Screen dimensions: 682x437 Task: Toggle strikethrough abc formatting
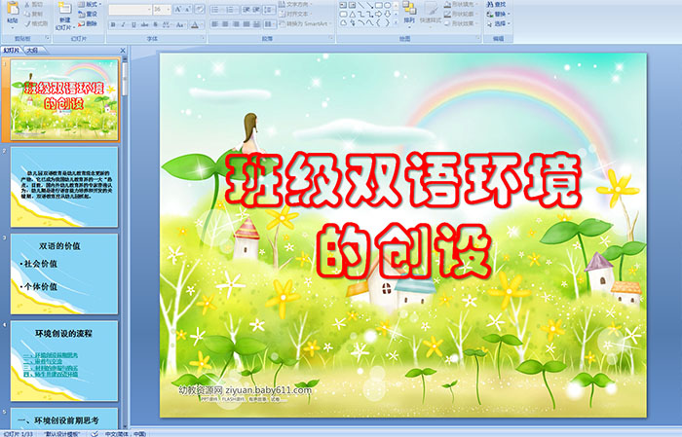(x=144, y=24)
